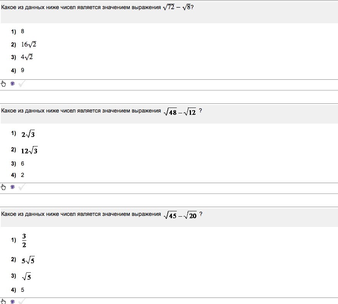This screenshot has height=304, width=338.
Task: Click the grey checkmark under the √72 − √8 question
Action: [x=21, y=84]
